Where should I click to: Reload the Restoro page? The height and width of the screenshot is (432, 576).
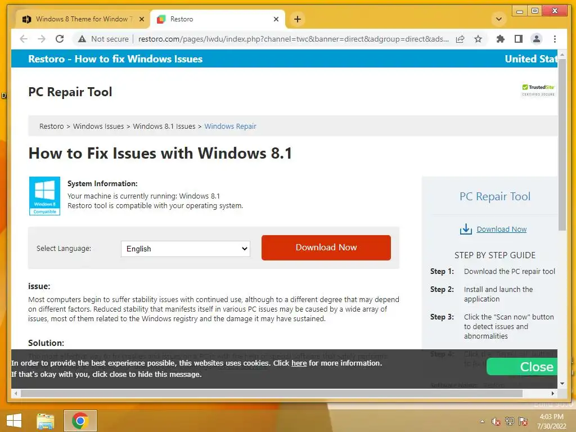click(x=60, y=39)
